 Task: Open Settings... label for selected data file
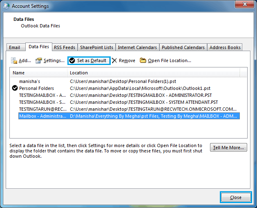(x=54, y=60)
